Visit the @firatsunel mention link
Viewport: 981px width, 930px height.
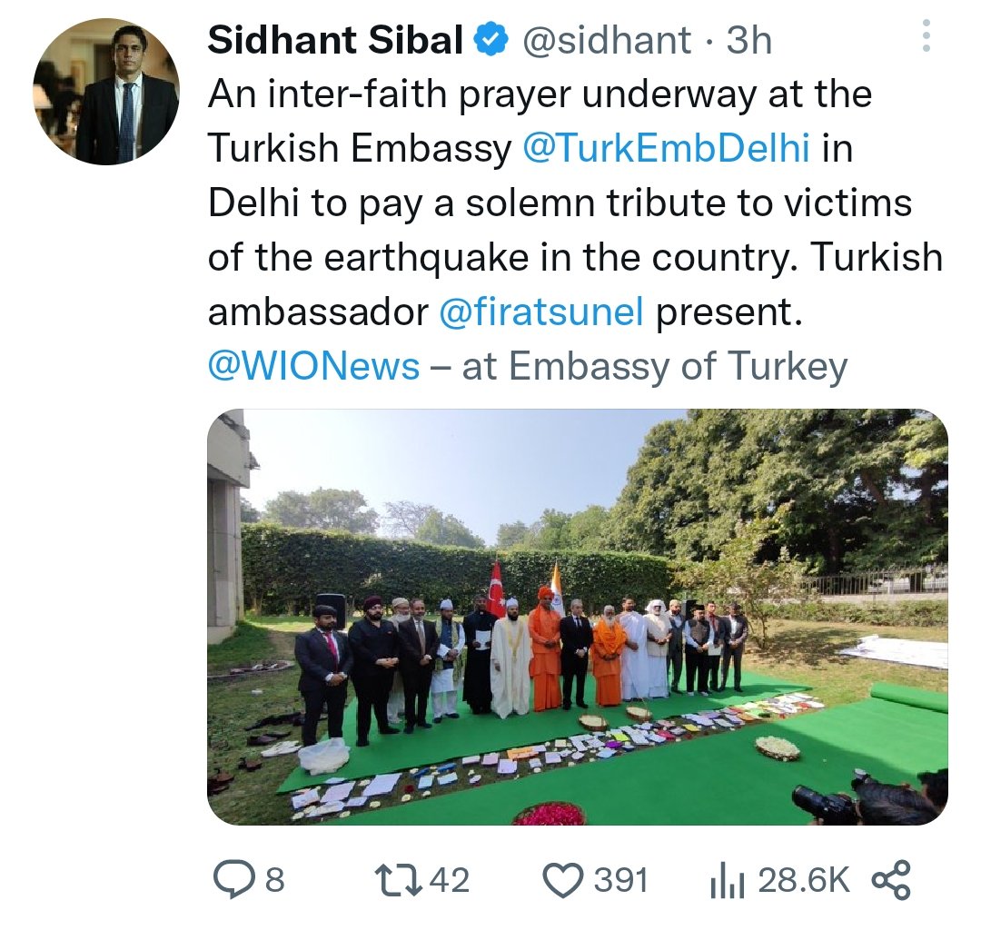[x=541, y=312]
